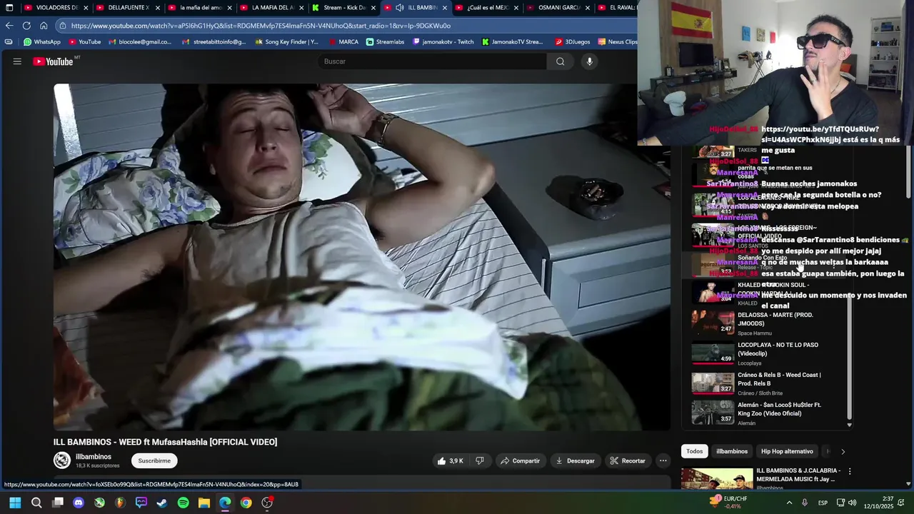Open Windows Start menu
The height and width of the screenshot is (514, 914).
pyautogui.click(x=15, y=503)
